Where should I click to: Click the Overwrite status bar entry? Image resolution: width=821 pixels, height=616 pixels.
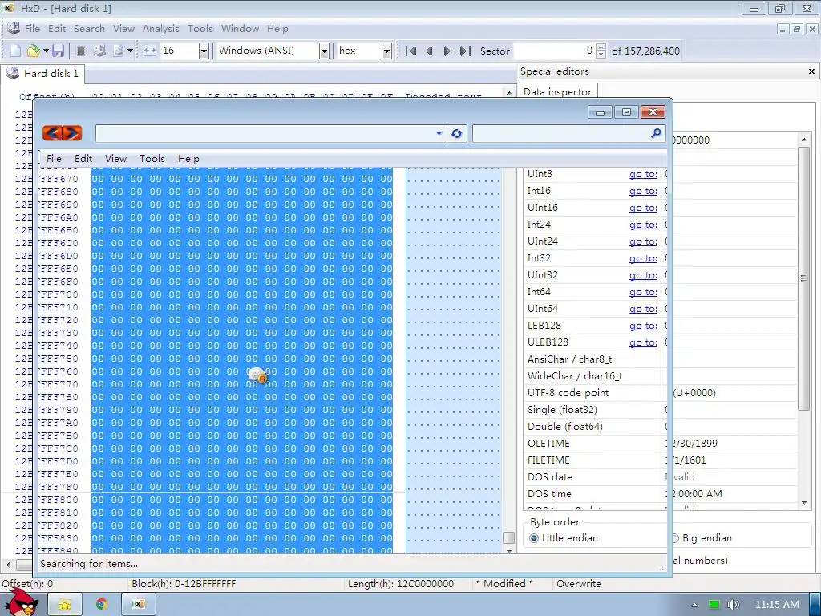pyautogui.click(x=579, y=584)
